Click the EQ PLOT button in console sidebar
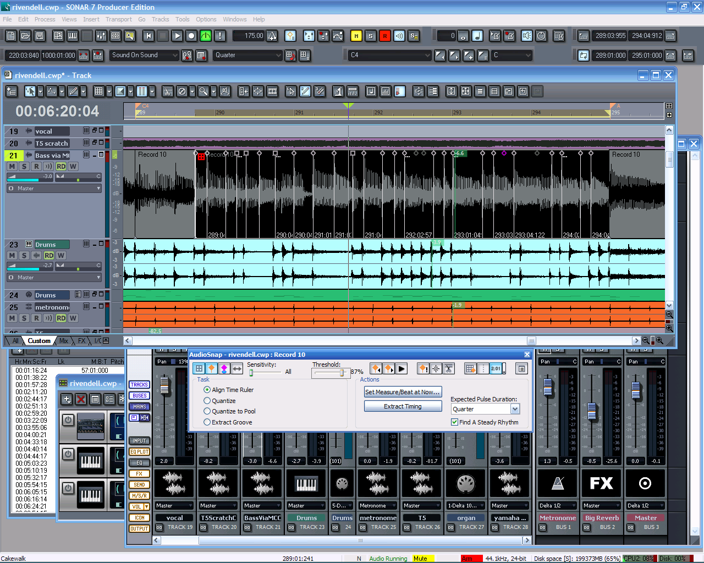The height and width of the screenshot is (563, 704). point(139,452)
